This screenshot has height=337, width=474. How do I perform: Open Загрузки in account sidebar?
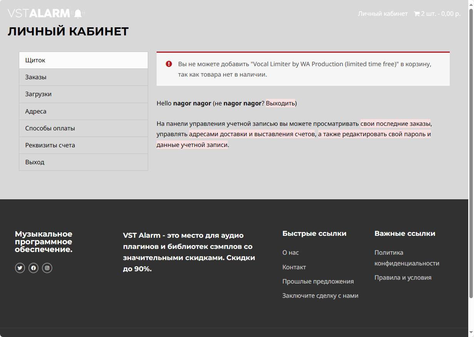point(83,94)
